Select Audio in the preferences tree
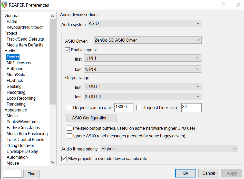The image size is (244, 179). tap(10, 51)
